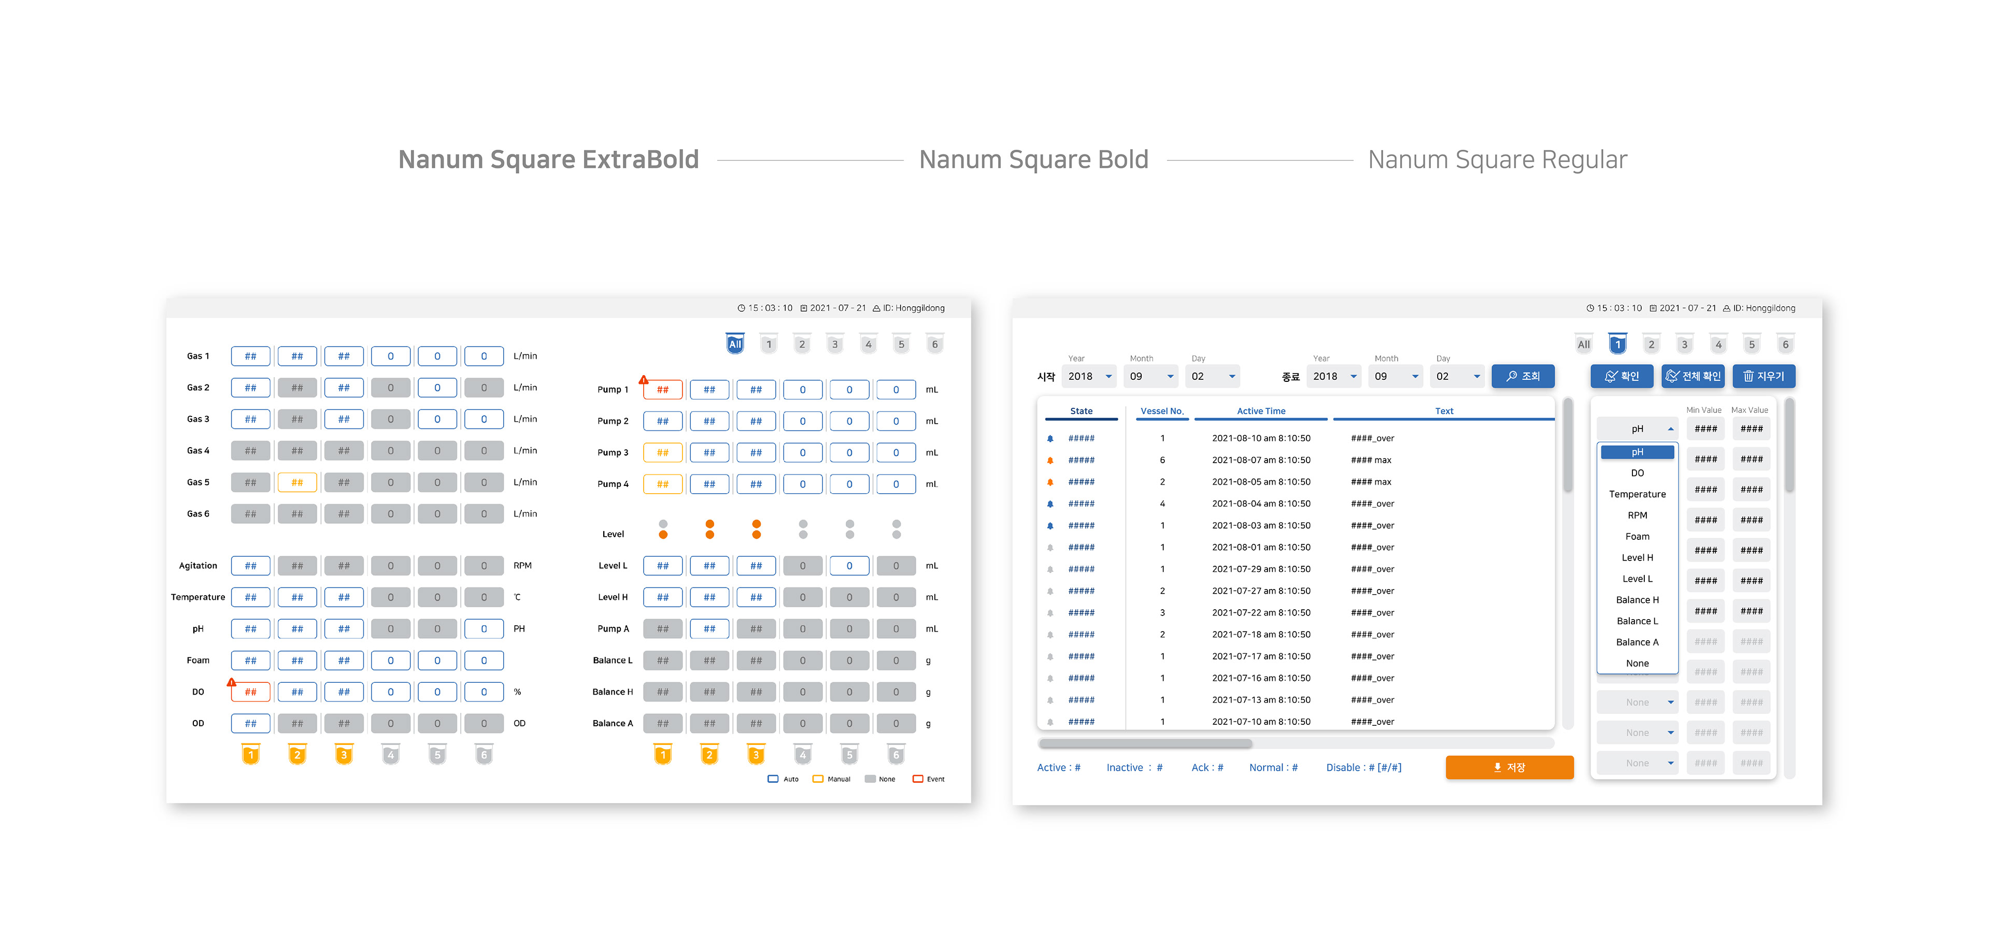Click Gas 5 second vessel yellow value field
1990x932 pixels.
click(297, 483)
